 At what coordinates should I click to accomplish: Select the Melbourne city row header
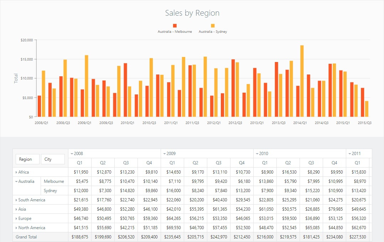(54, 181)
